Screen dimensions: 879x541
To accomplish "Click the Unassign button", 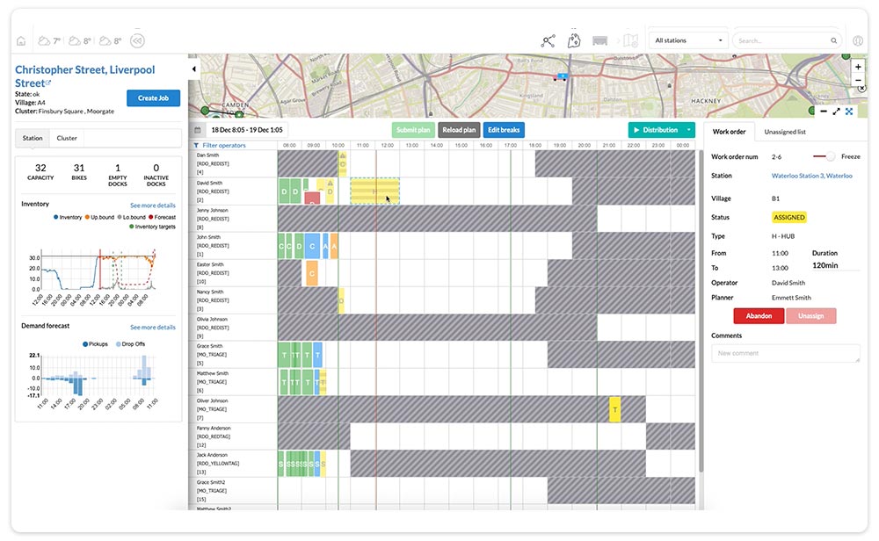I will tap(810, 316).
